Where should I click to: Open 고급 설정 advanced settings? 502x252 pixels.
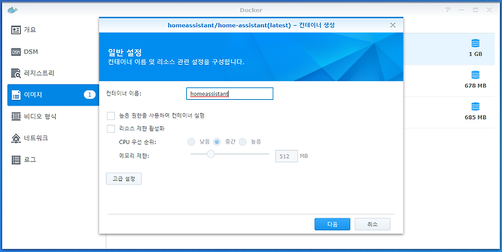click(x=124, y=179)
